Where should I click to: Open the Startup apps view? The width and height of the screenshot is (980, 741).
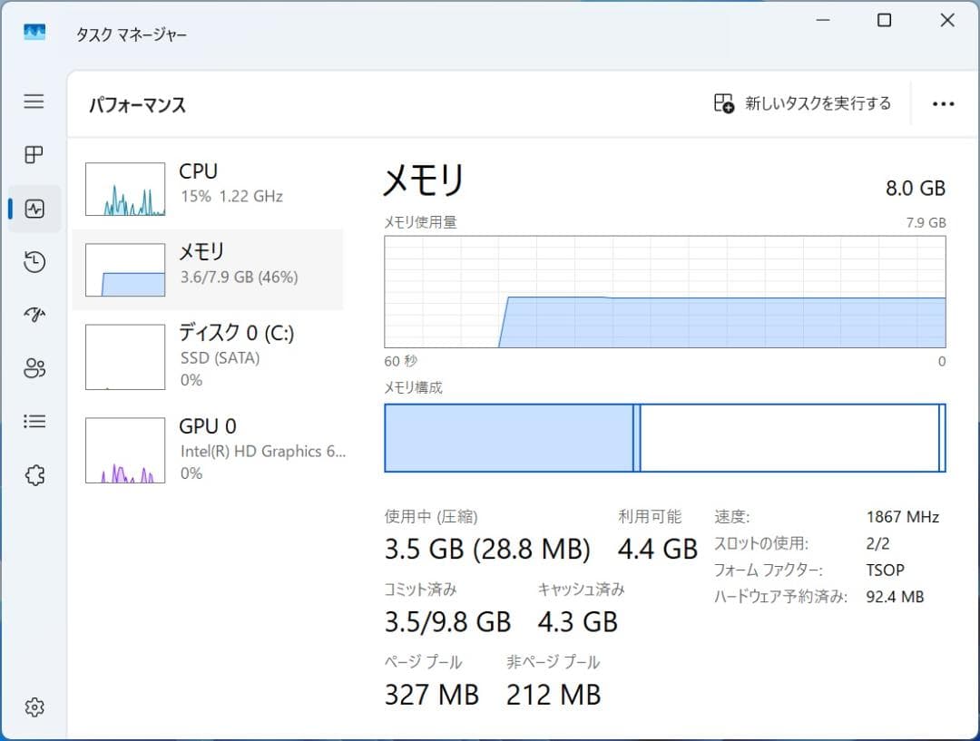34,315
